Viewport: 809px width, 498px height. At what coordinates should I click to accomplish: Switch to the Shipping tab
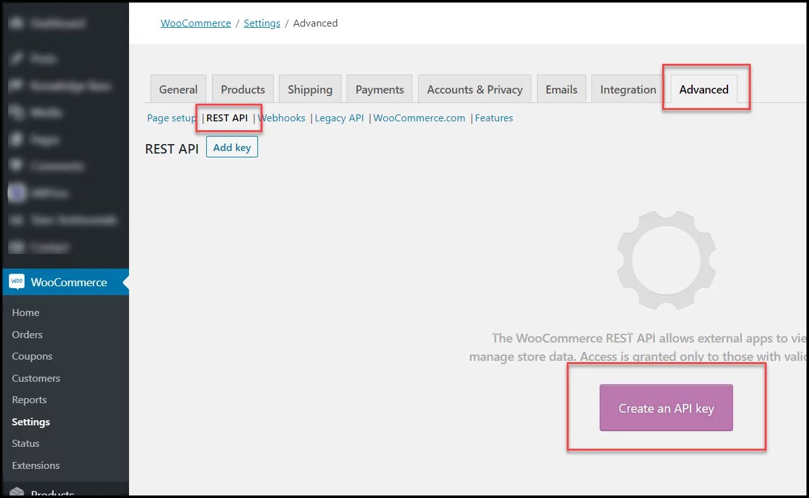click(310, 89)
